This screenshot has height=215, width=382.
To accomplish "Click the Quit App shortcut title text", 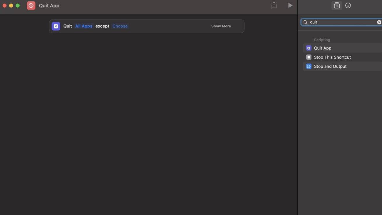I will pyautogui.click(x=49, y=6).
